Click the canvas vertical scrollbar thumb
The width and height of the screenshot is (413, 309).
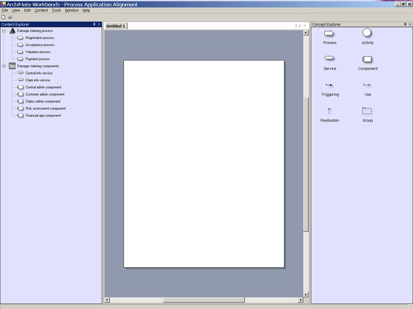click(306, 164)
